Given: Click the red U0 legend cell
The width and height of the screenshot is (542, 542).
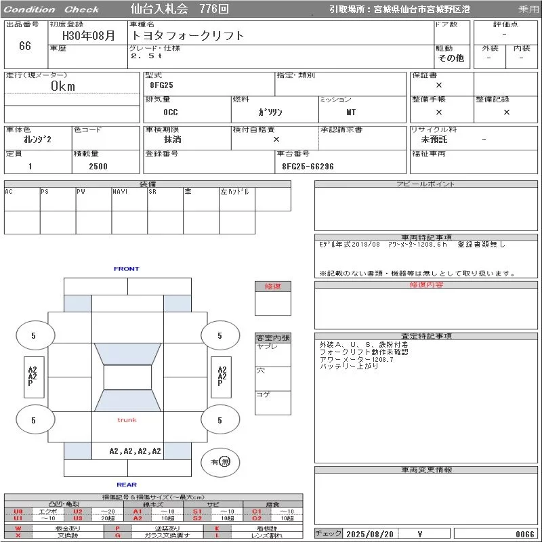Looking at the screenshot, I should point(18,512).
